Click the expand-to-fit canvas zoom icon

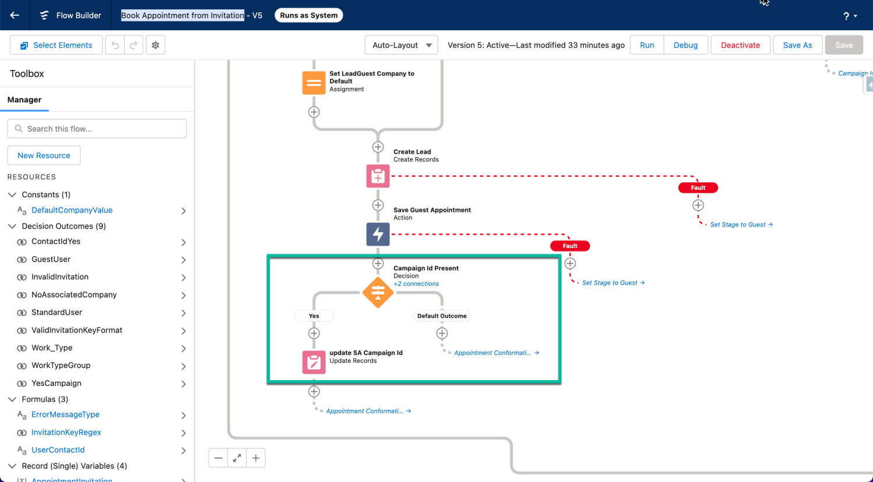tap(237, 458)
